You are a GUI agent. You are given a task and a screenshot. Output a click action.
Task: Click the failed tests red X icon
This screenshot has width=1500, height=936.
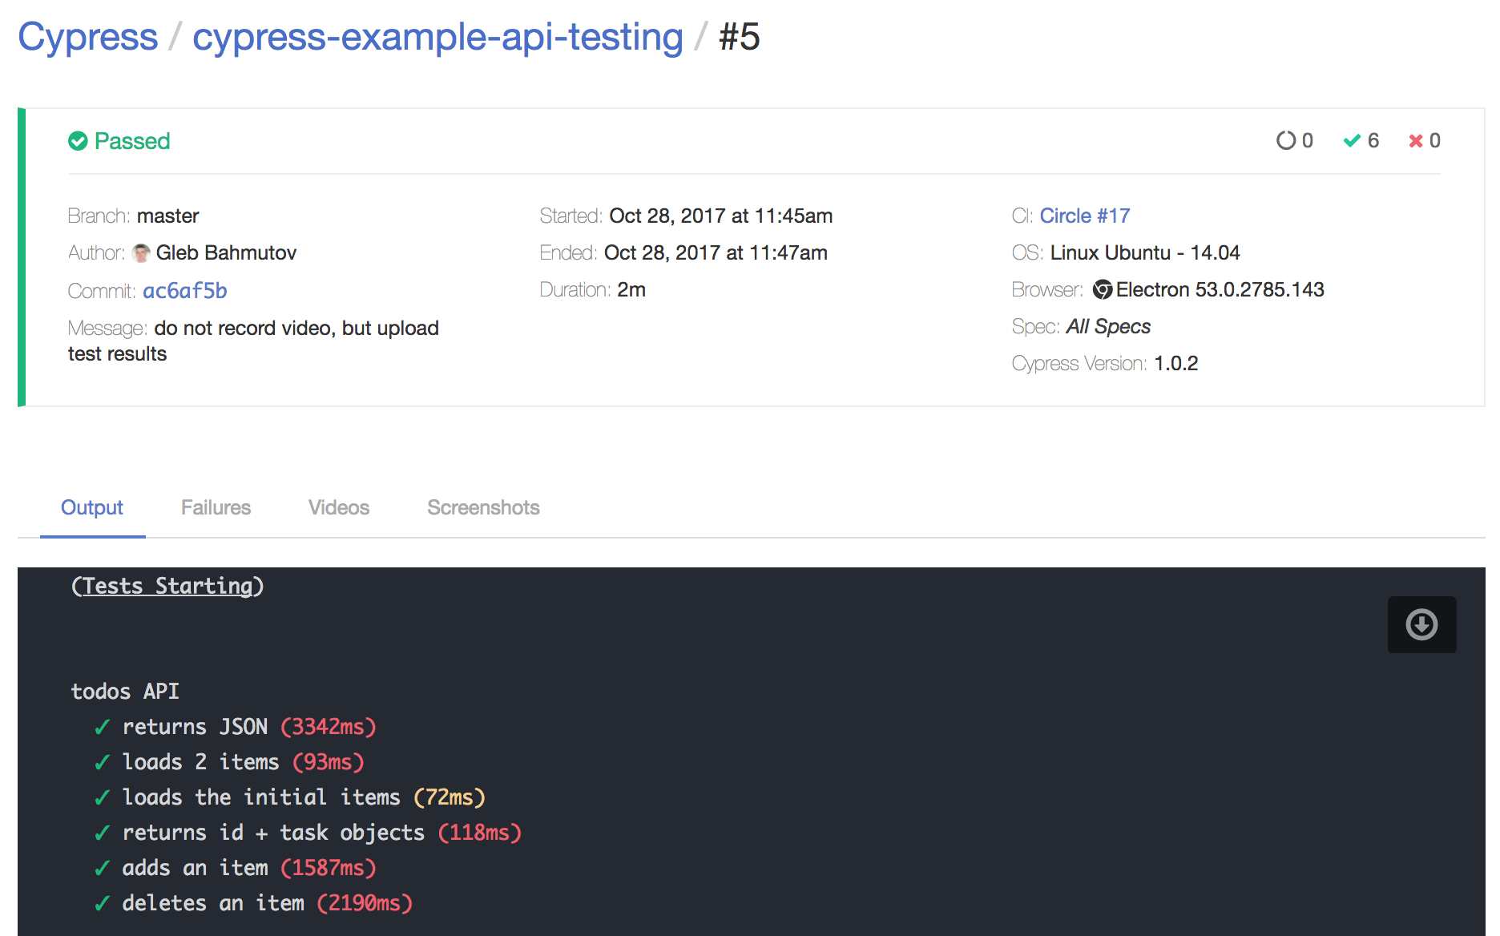coord(1416,141)
